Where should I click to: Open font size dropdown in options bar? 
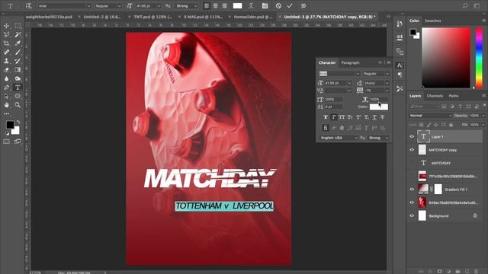click(x=159, y=6)
